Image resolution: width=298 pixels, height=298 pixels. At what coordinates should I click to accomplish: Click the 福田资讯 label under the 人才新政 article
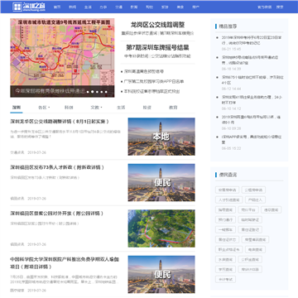point(17,199)
